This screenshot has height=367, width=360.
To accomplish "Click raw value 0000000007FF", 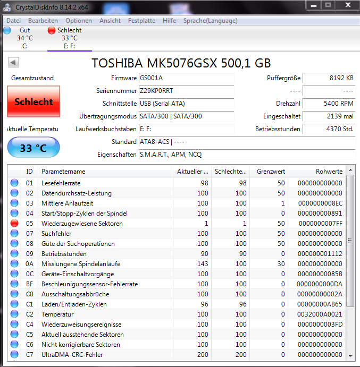I will tap(321, 224).
